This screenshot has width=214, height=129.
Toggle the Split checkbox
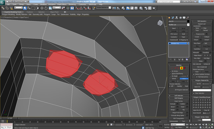[x=203, y=43]
